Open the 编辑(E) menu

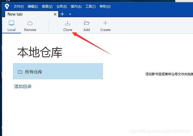33,6
